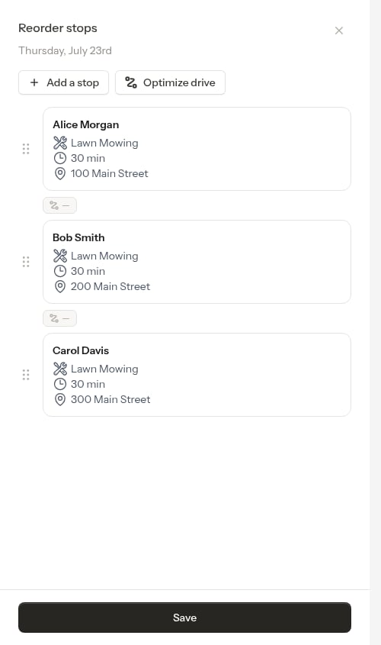The width and height of the screenshot is (381, 645).
Task: Click the drag handle beside Carol Davis
Action: (26, 375)
